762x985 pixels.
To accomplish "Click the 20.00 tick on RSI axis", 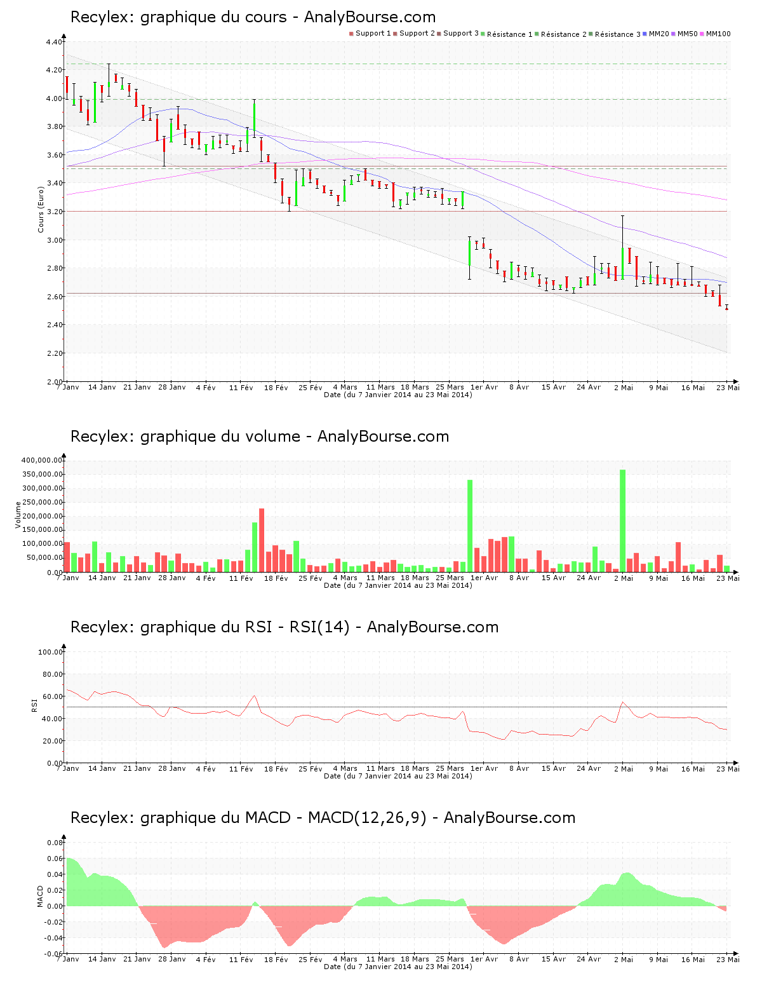I will pyautogui.click(x=52, y=741).
